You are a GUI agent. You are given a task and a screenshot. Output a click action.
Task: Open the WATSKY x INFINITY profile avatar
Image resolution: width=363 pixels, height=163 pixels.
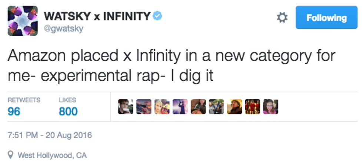[23, 21]
